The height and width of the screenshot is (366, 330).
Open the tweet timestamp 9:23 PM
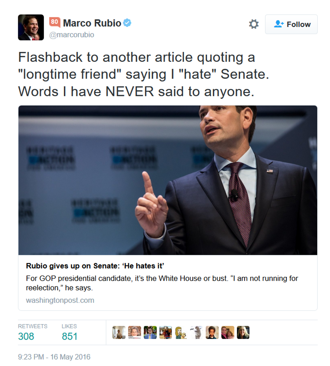click(x=54, y=357)
